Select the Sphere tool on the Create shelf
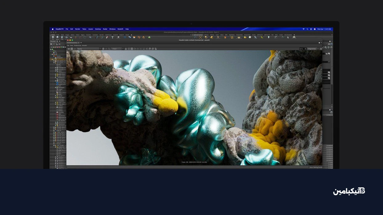 click(58, 37)
